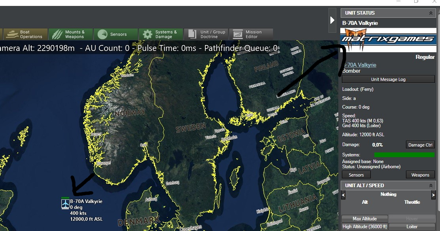This screenshot has height=231, width=440.
Task: Click the gear icon on Systems & Damage
Action: [x=148, y=34]
